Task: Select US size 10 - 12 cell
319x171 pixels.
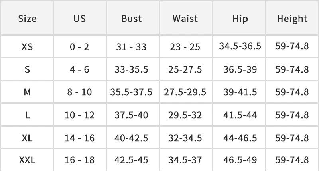Action: (x=79, y=115)
